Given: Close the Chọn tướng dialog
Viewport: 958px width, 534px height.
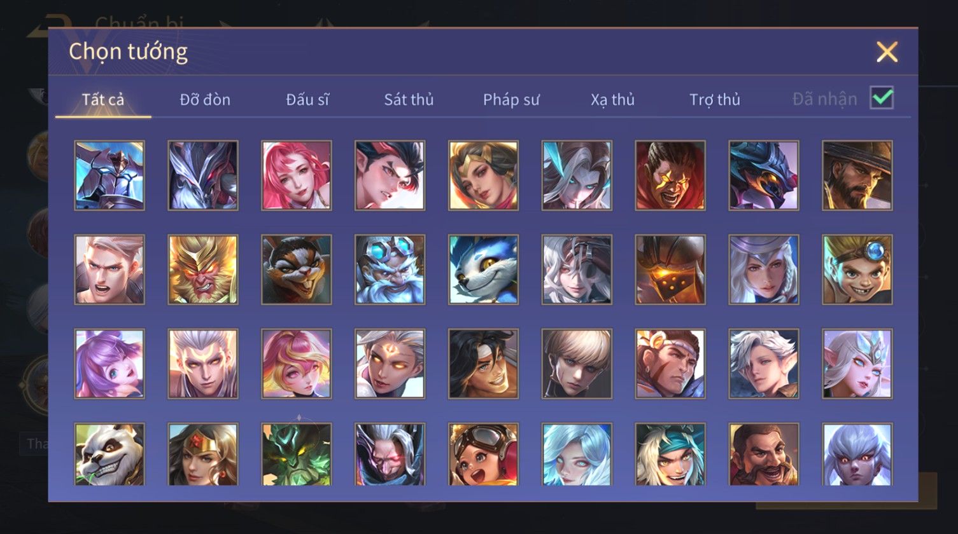Looking at the screenshot, I should coord(887,51).
